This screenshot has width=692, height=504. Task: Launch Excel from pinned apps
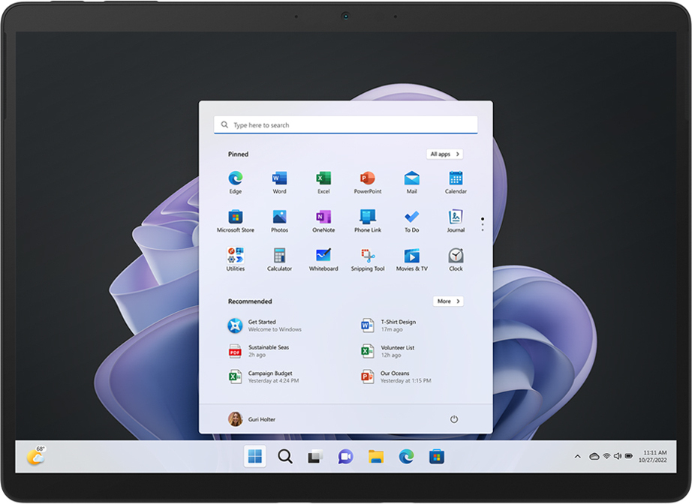(323, 179)
